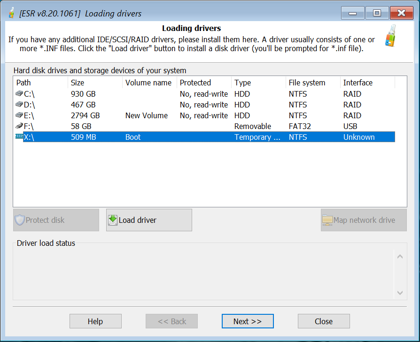This screenshot has height=342, width=420.
Task: Click the application icon in title bar
Action: coord(11,14)
